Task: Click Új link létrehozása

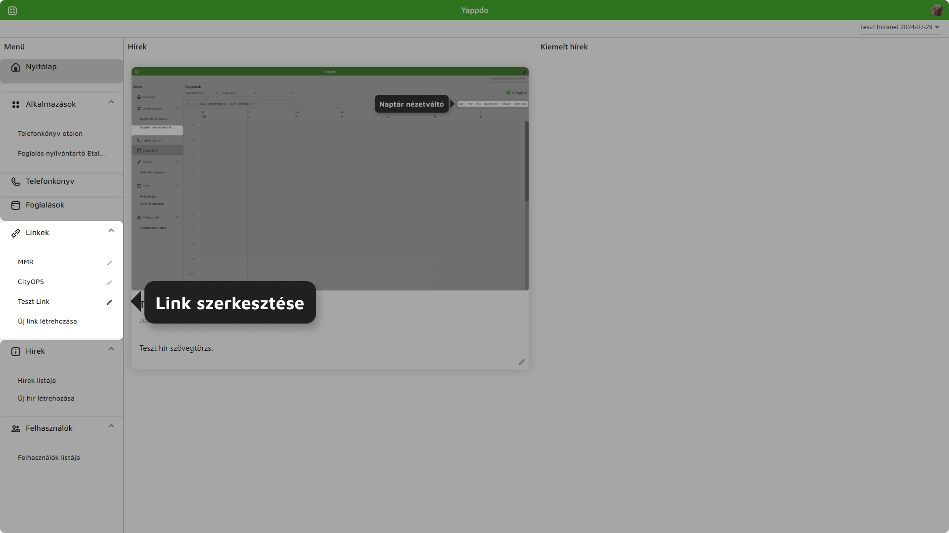Action: [x=47, y=322]
